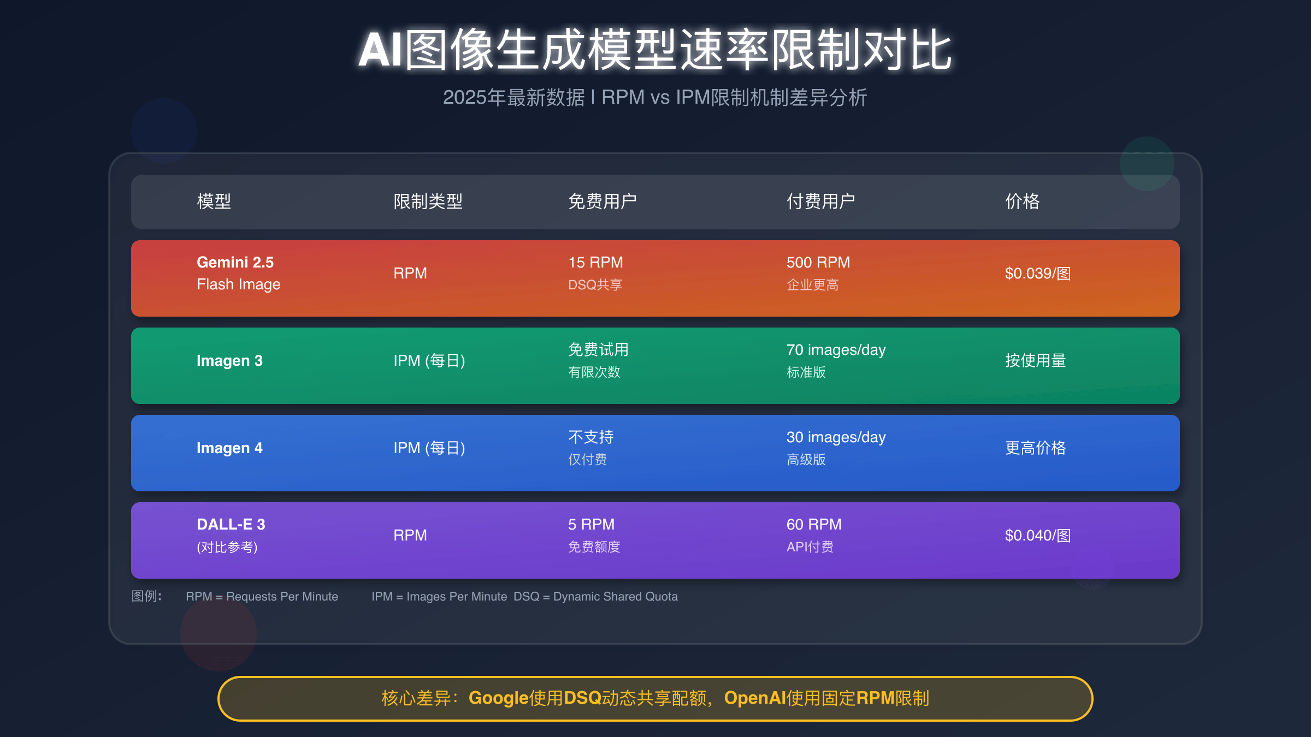Viewport: 1311px width, 737px height.
Task: Click the DALL-E 3 model name
Action: tap(231, 524)
